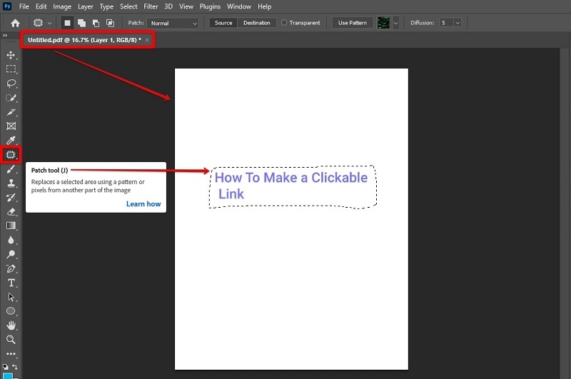Select the Eyedropper tool
Viewport: 571px width, 379px height.
11,140
